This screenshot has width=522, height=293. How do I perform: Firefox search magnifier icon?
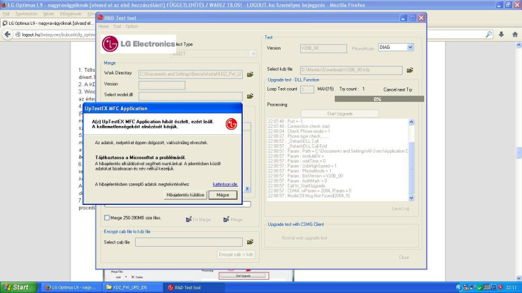pyautogui.click(x=489, y=35)
